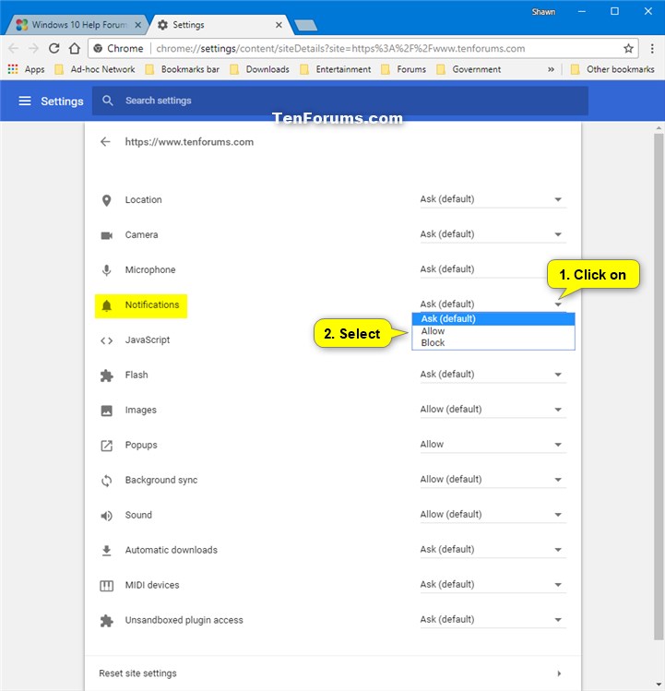Switch to the Settings tab
Viewport: 665px width, 691px height.
(220, 25)
